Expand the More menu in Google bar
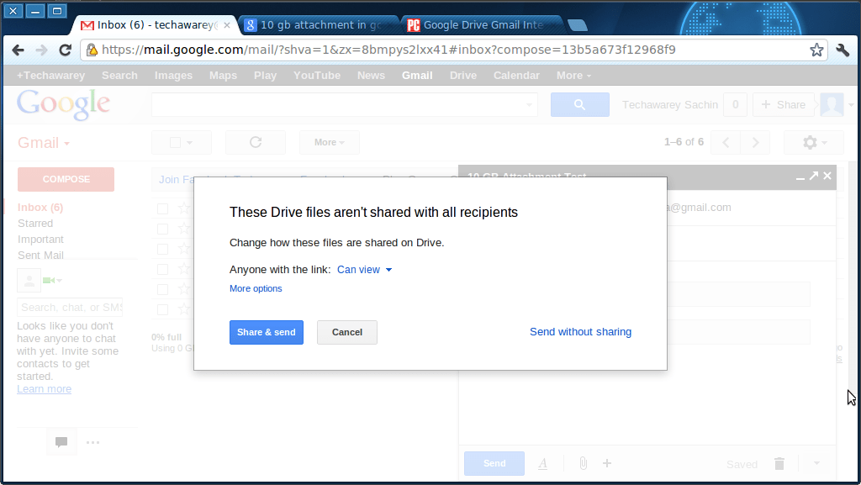Image resolution: width=861 pixels, height=485 pixels. 573,75
